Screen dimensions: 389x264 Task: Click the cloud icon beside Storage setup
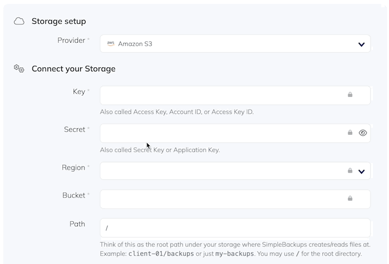tap(19, 21)
